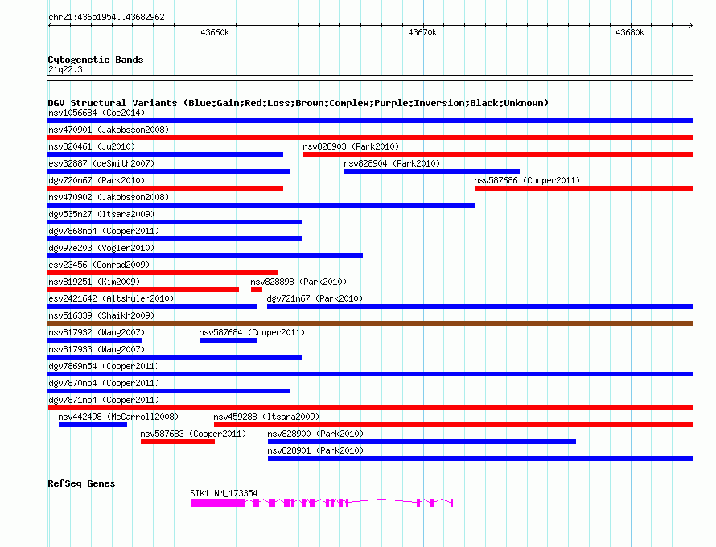Screen dimensions: 716x547
Task: Click nsv828898 (Park2010) label
Action: point(298,282)
